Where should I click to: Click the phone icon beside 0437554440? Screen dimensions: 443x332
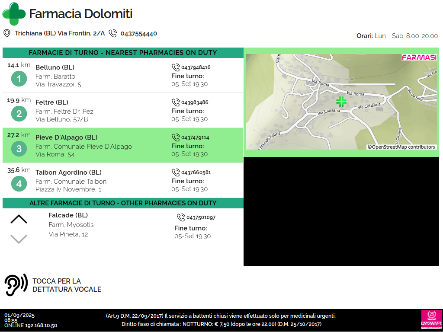pos(113,33)
